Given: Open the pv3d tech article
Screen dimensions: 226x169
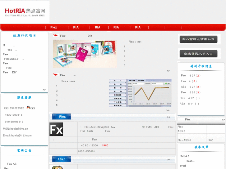Looking at the screenshot, I should coord(182,166).
